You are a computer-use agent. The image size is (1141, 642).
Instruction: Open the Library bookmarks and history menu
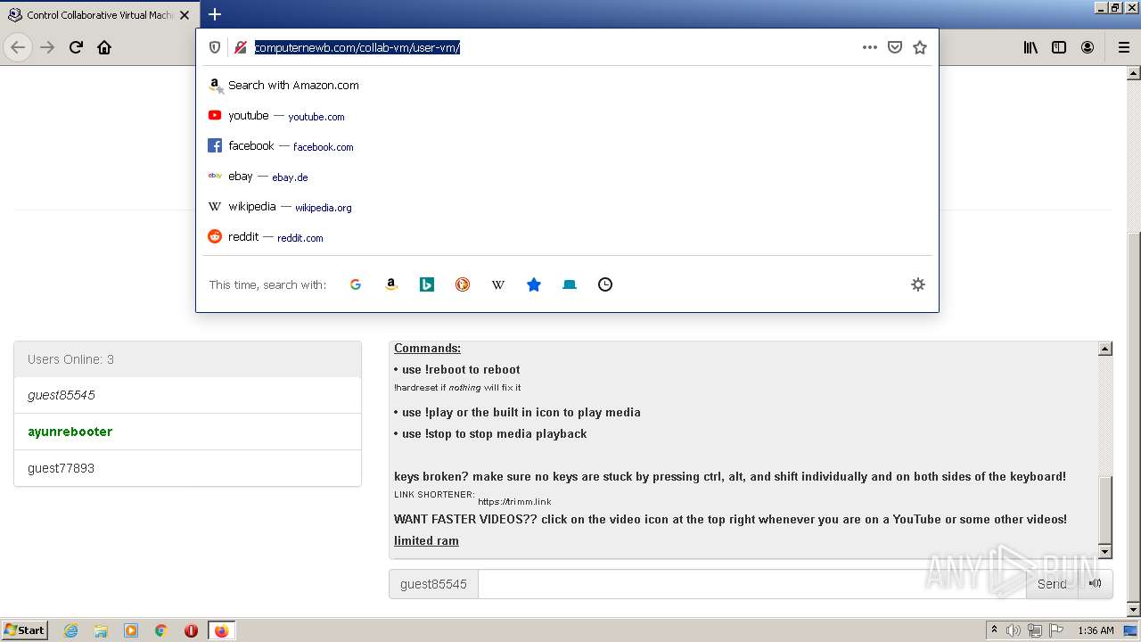[1030, 47]
